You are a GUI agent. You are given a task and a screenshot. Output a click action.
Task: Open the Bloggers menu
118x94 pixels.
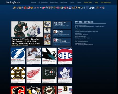33,2
